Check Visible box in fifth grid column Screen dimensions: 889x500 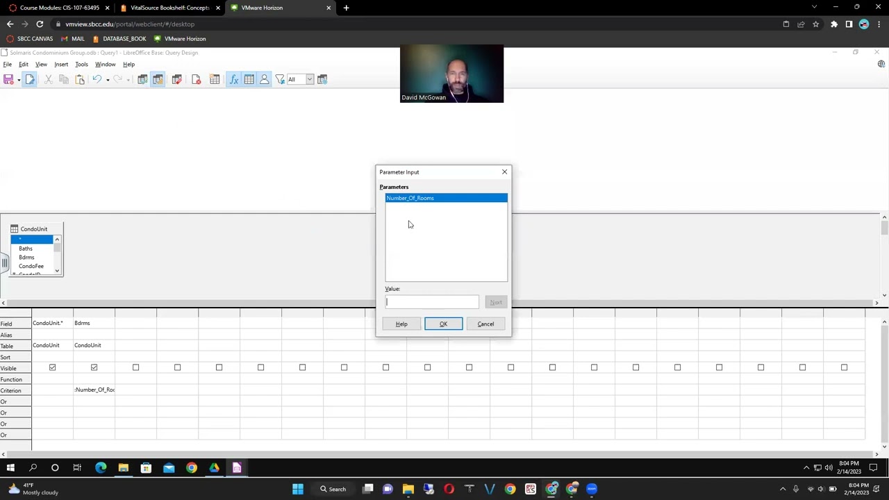(219, 367)
